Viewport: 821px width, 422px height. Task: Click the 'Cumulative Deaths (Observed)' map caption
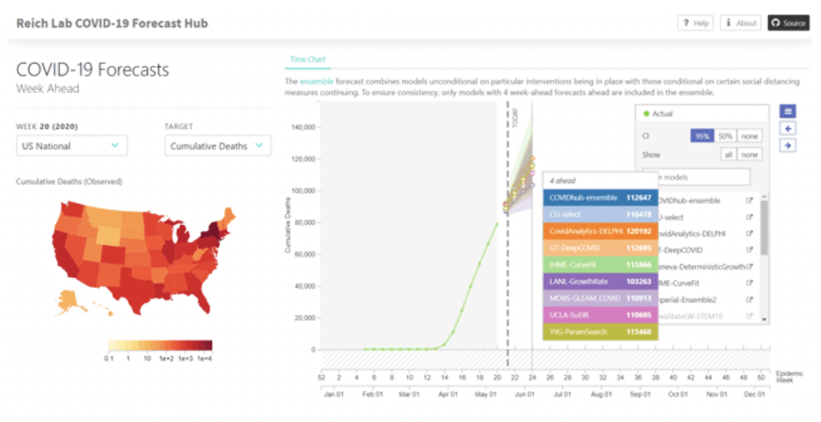click(69, 182)
